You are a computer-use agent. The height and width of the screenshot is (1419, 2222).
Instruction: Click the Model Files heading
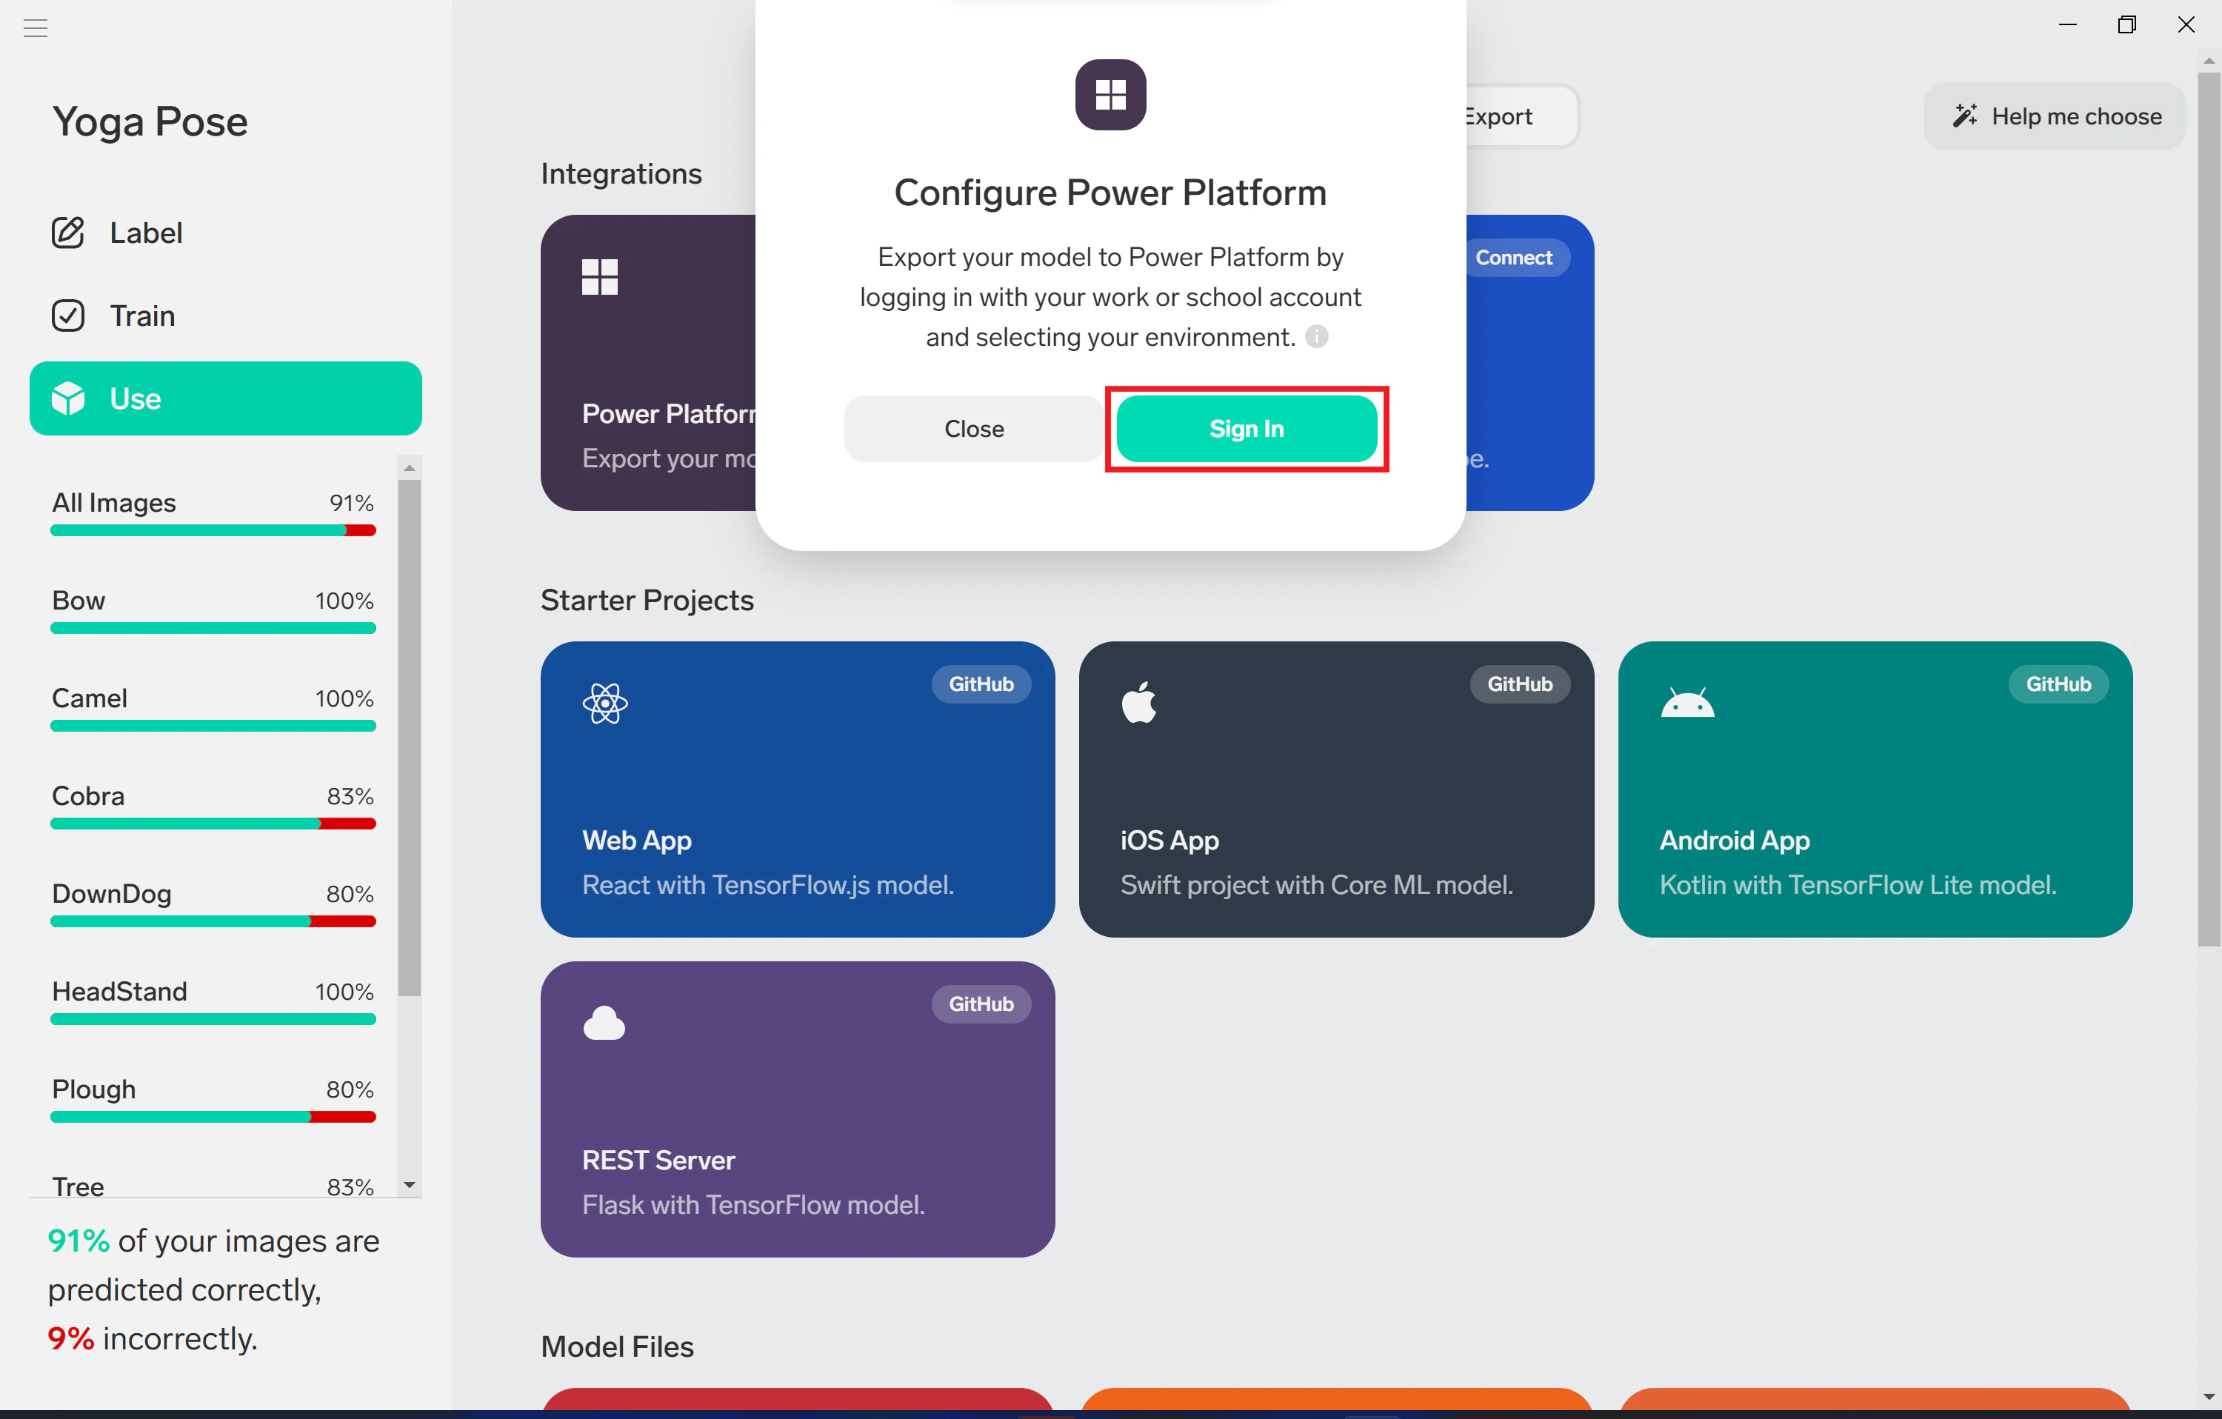pyautogui.click(x=617, y=1347)
